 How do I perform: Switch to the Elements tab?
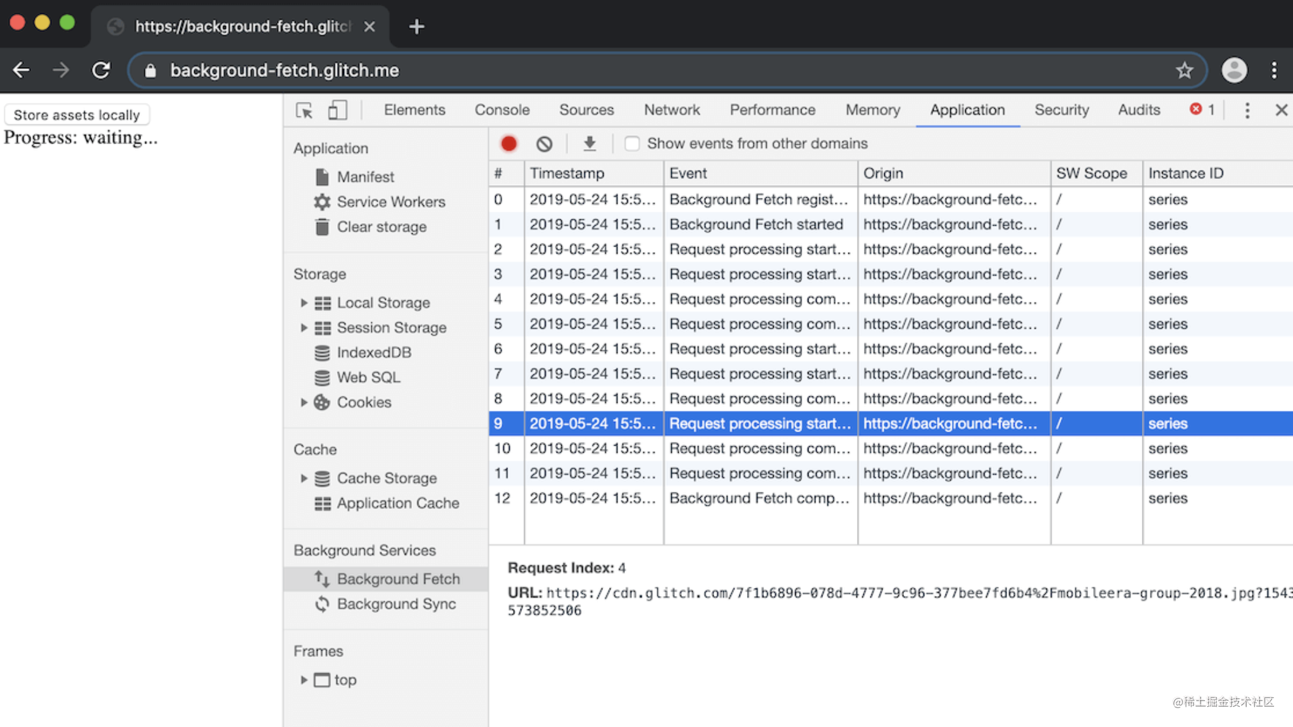point(414,110)
